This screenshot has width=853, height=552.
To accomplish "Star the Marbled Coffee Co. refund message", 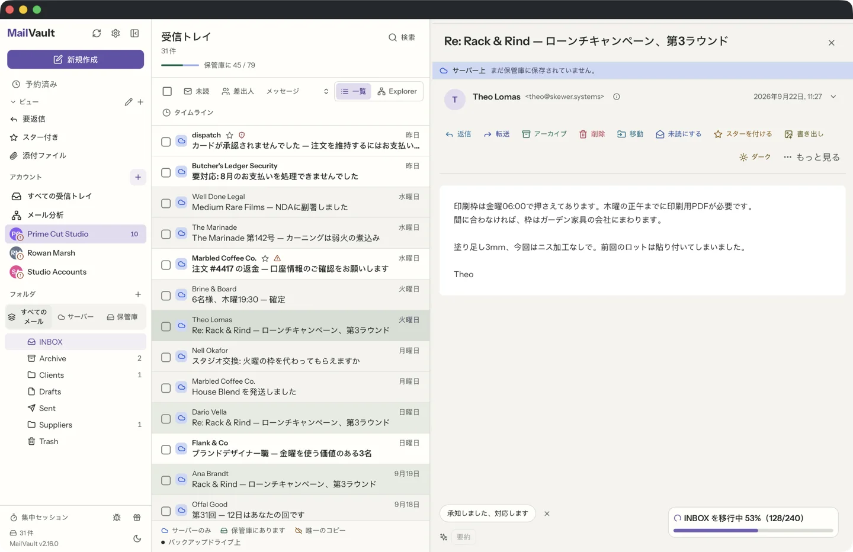I will tap(265, 258).
